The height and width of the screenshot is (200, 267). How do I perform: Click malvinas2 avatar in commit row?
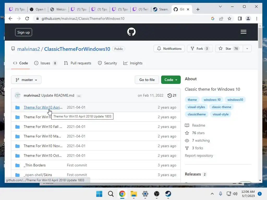(17, 95)
